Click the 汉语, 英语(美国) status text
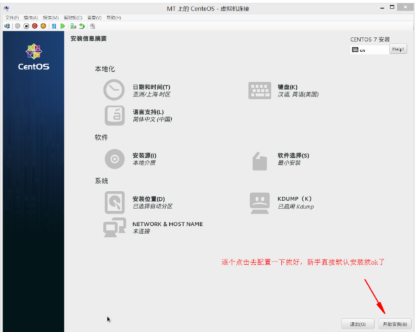The height and width of the screenshot is (332, 415). pos(298,94)
